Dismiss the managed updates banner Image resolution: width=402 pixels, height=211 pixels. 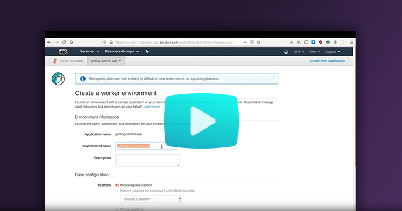[273, 78]
